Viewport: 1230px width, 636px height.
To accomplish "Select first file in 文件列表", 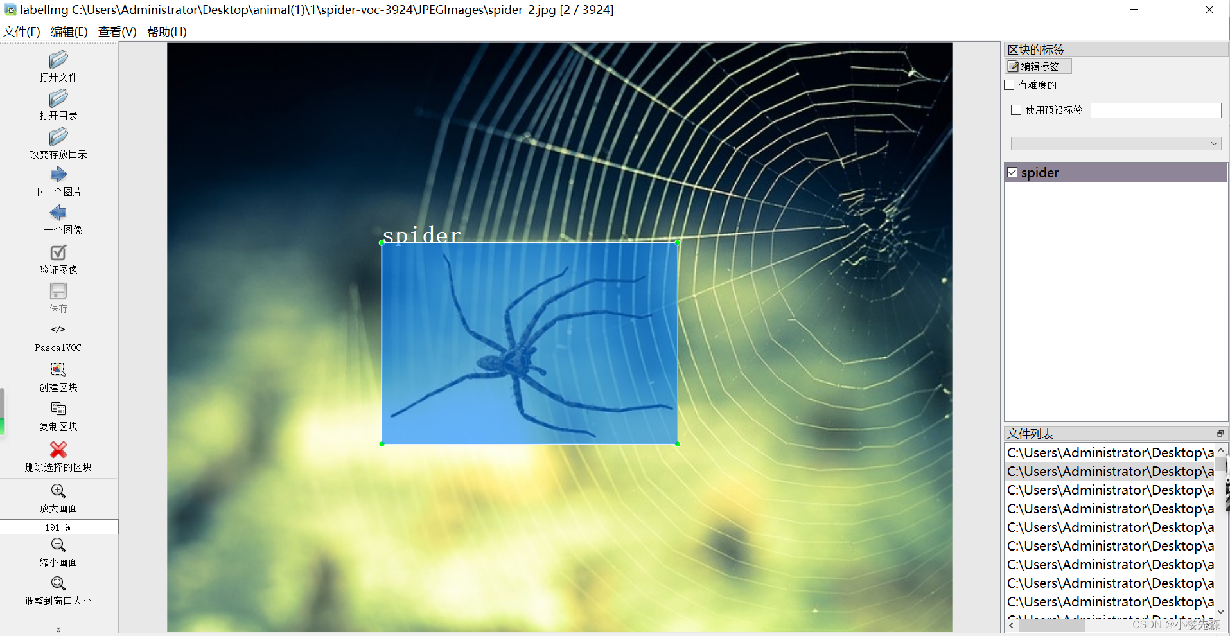I will pyautogui.click(x=1110, y=452).
